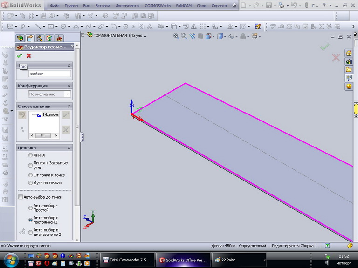358x268 pixels.
Task: Click the Zoom to Fit magnifier icon
Action: [176, 36]
